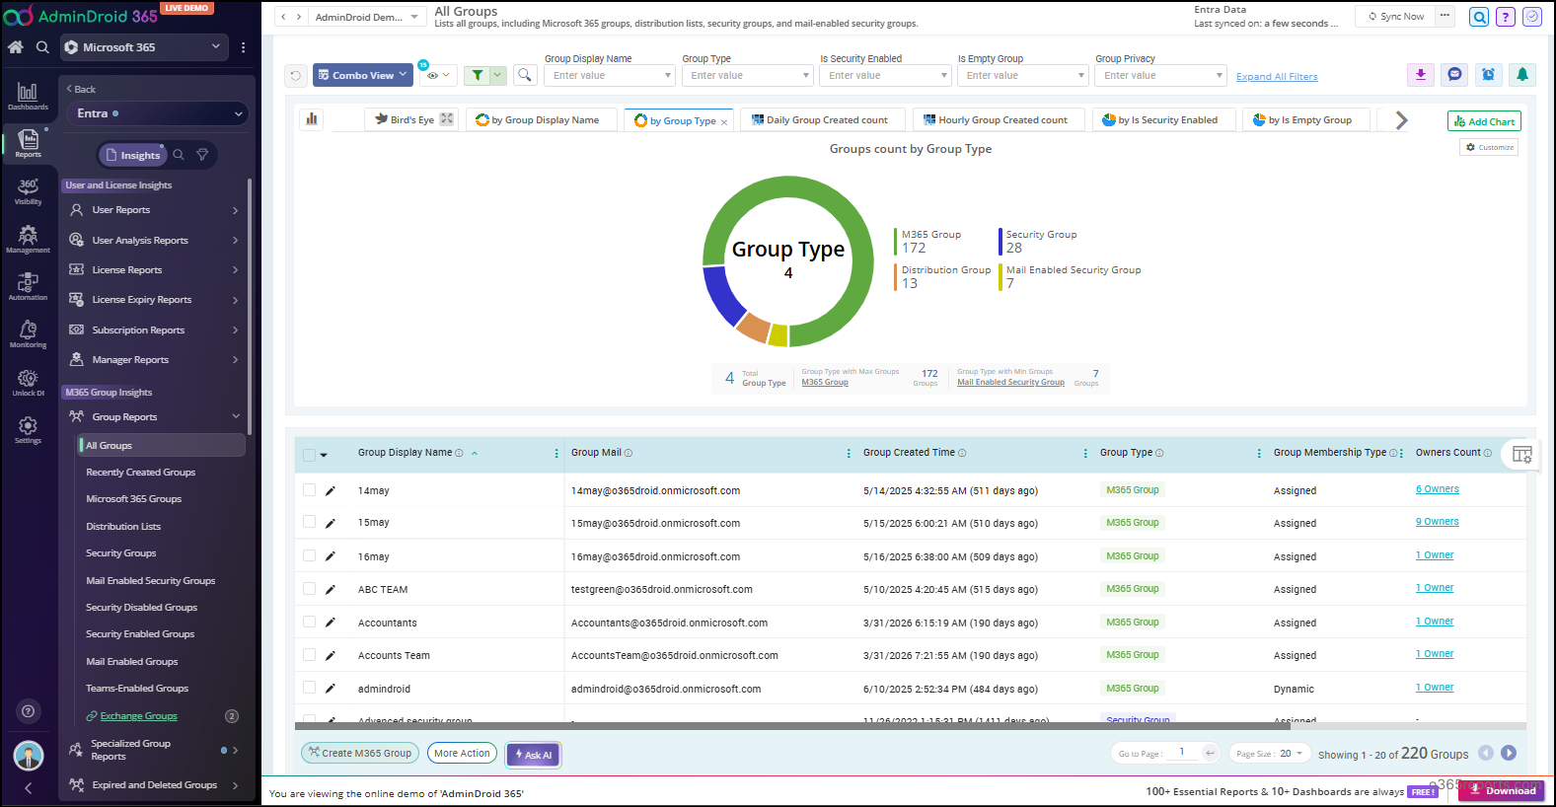Tick the checkbox for the admindroid row

point(309,688)
